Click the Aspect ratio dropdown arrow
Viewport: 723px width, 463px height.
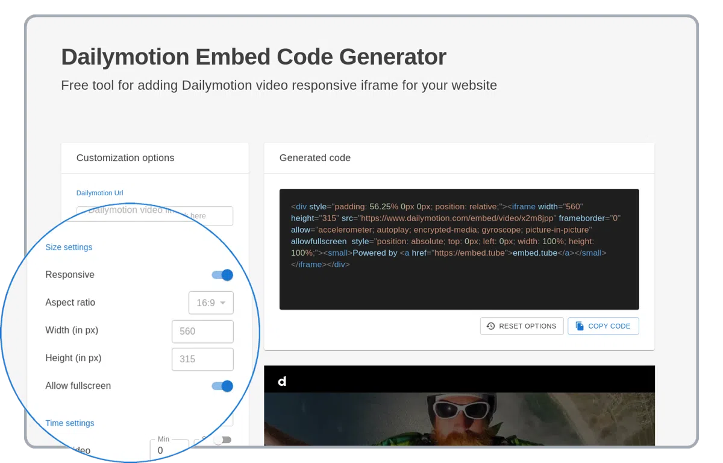(223, 303)
